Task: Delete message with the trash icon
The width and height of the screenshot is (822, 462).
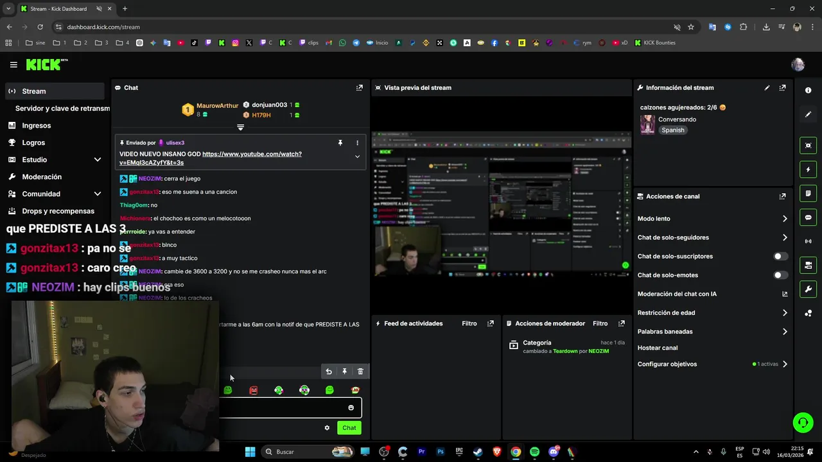Action: click(360, 372)
